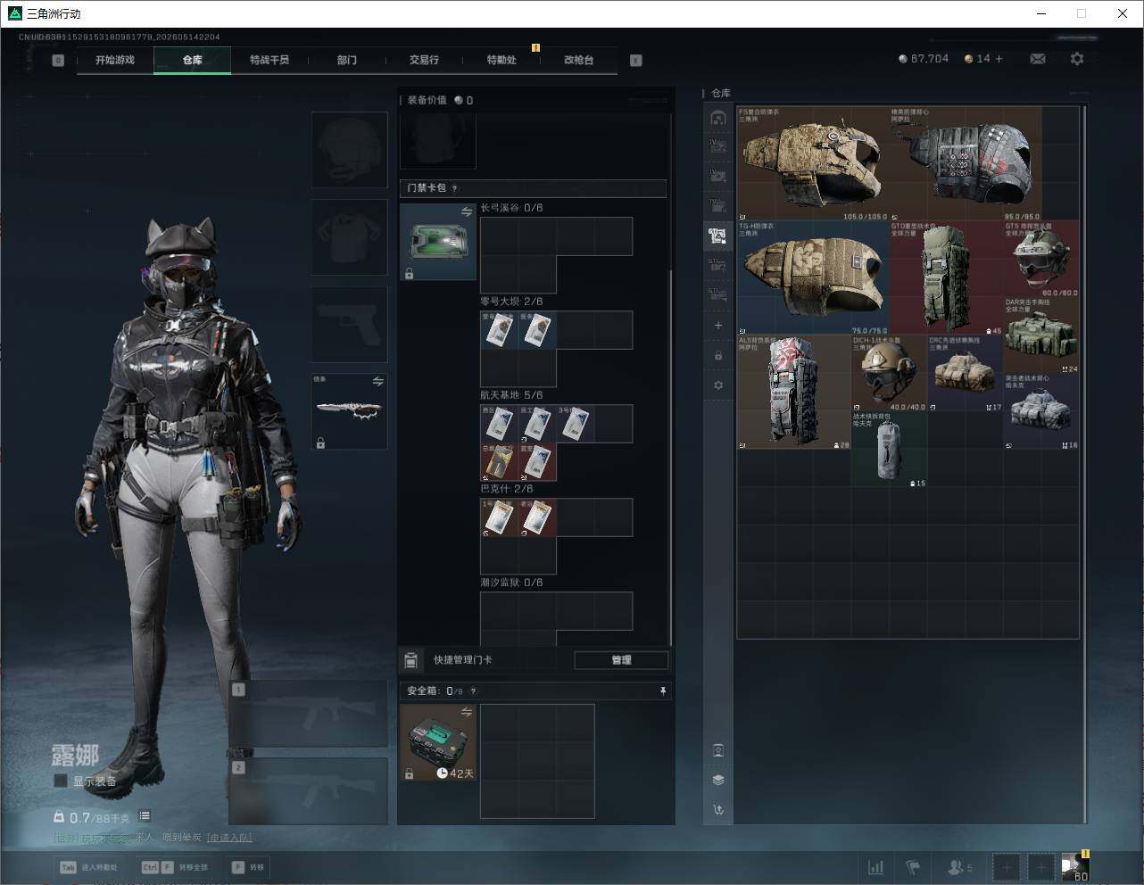The image size is (1144, 885).
Task: Open the 特战干员 tab
Action: [269, 60]
